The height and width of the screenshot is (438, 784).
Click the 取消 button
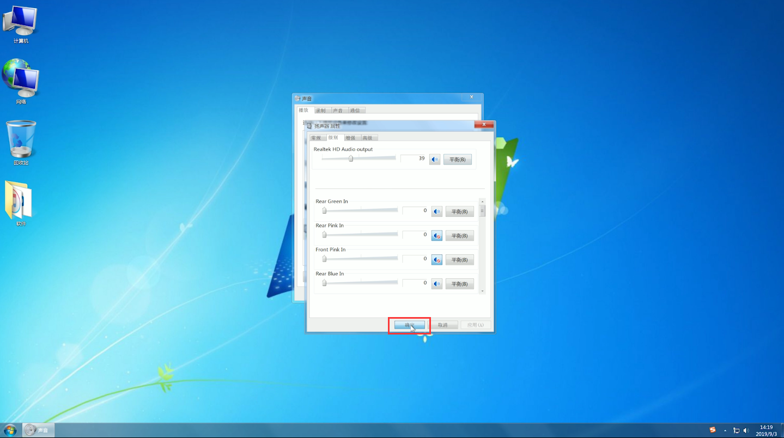442,325
